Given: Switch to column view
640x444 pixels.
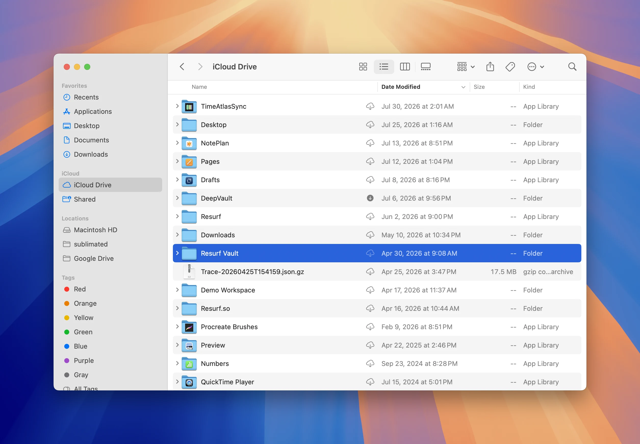Looking at the screenshot, I should tap(404, 67).
